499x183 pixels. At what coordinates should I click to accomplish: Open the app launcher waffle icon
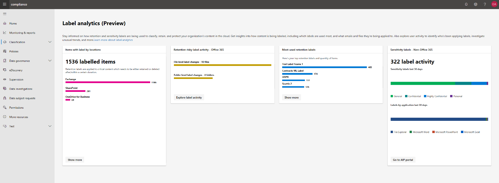click(x=5, y=4)
